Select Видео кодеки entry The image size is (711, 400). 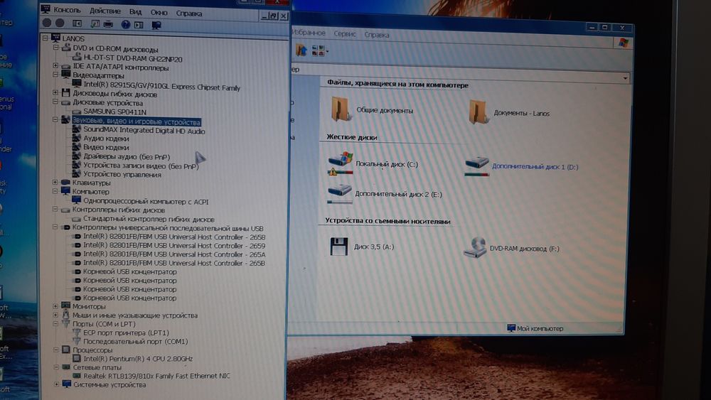pos(106,147)
